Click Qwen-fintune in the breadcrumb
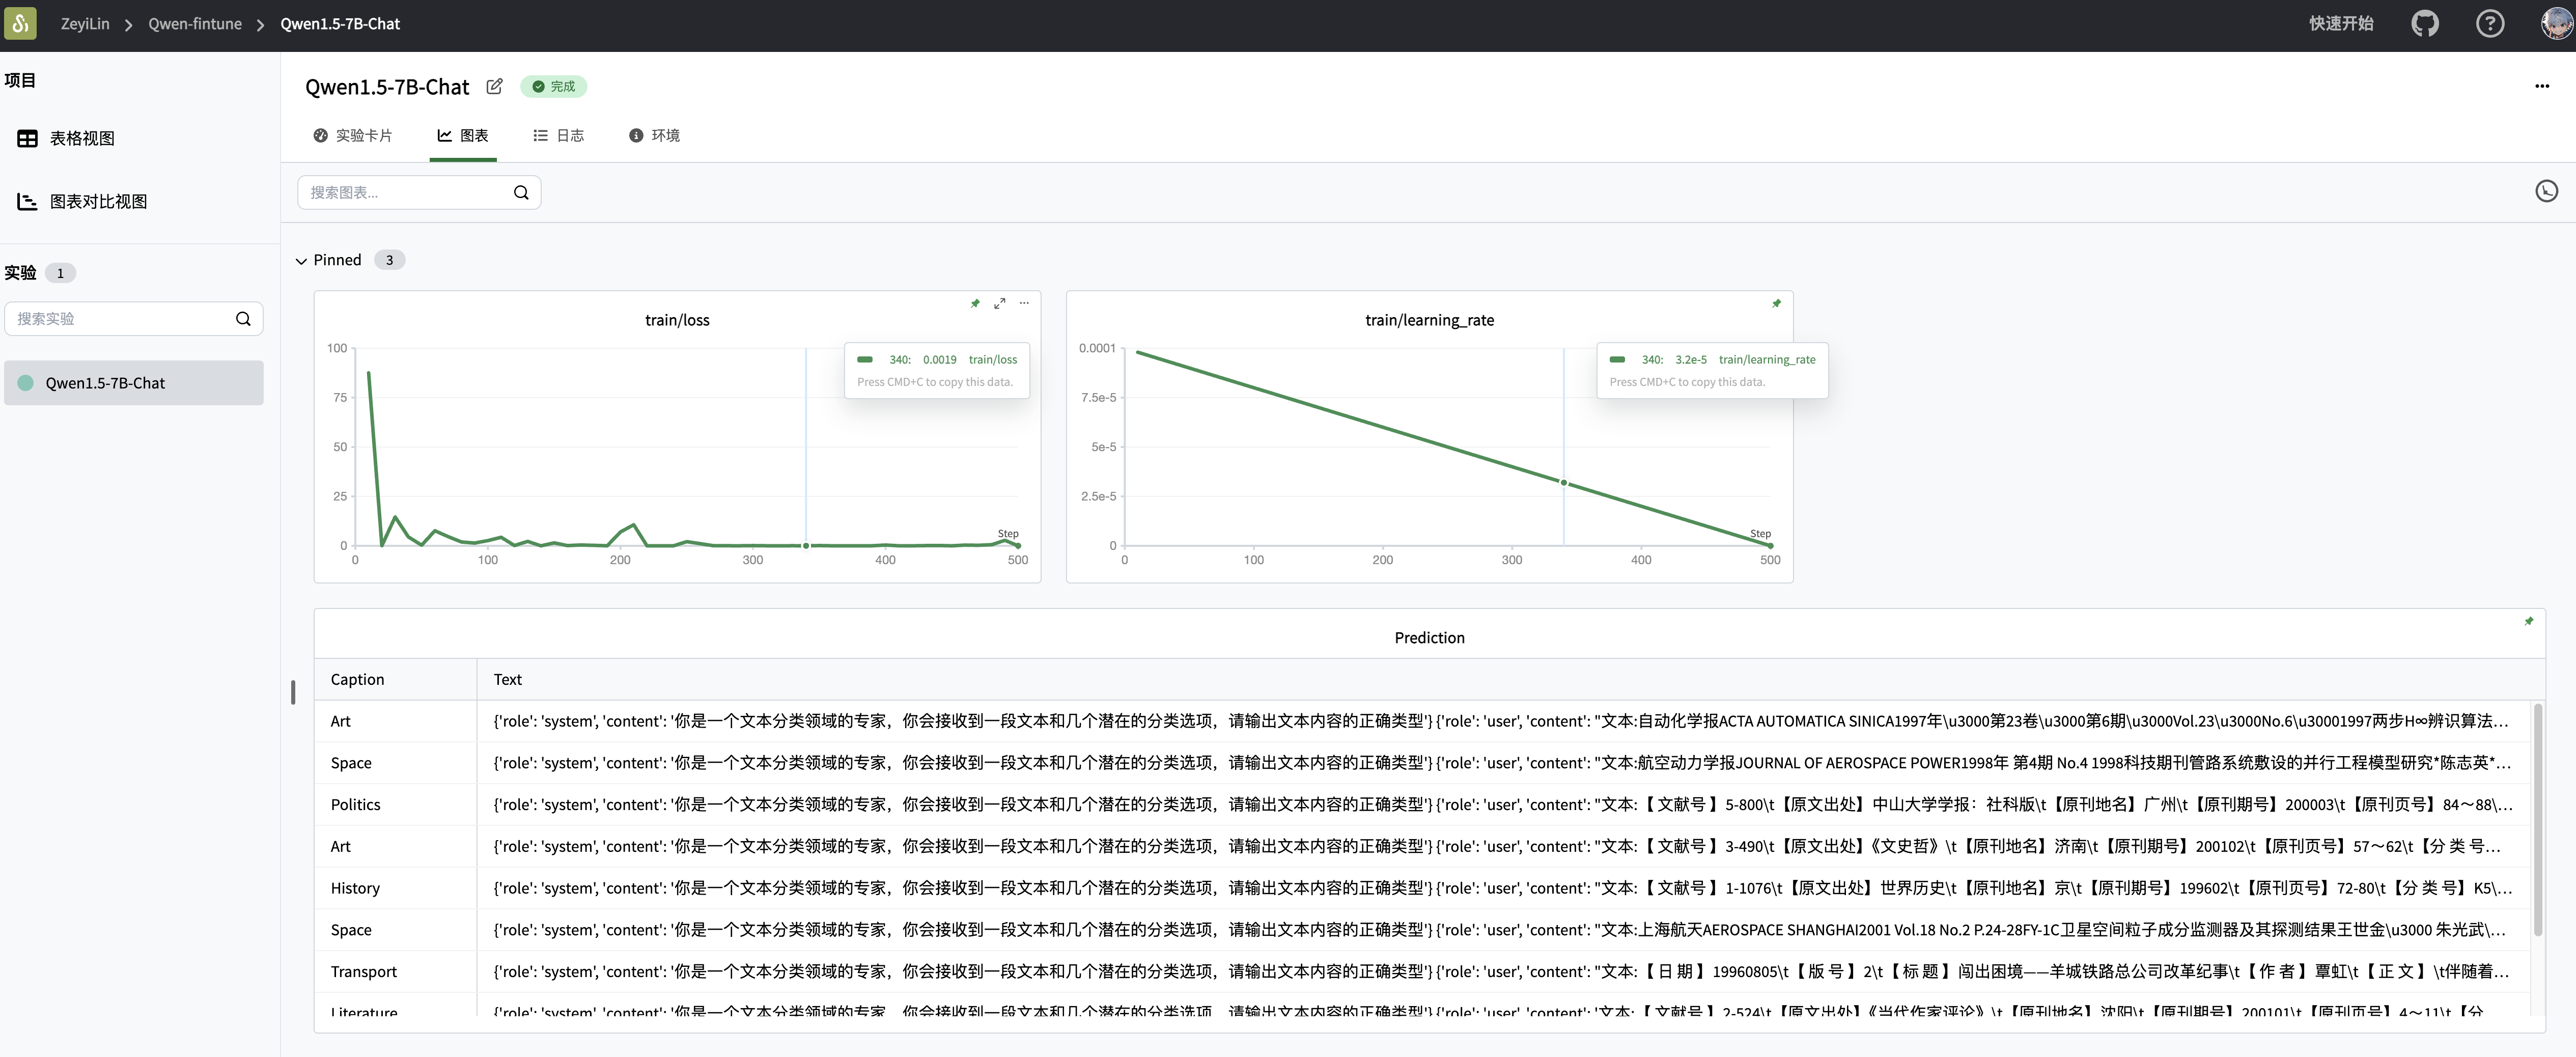The image size is (2576, 1057). pyautogui.click(x=195, y=24)
